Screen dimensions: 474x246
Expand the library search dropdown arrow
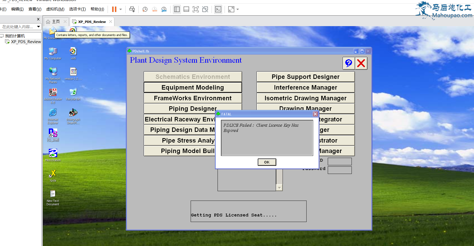pyautogui.click(x=38, y=27)
